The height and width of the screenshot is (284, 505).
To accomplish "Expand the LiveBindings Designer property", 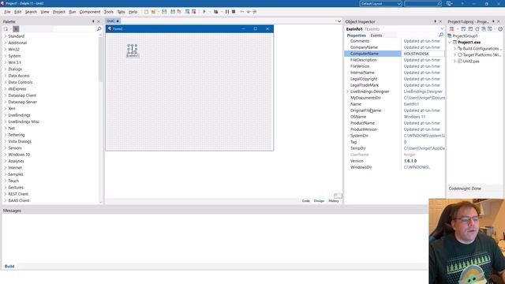I will tap(347, 92).
